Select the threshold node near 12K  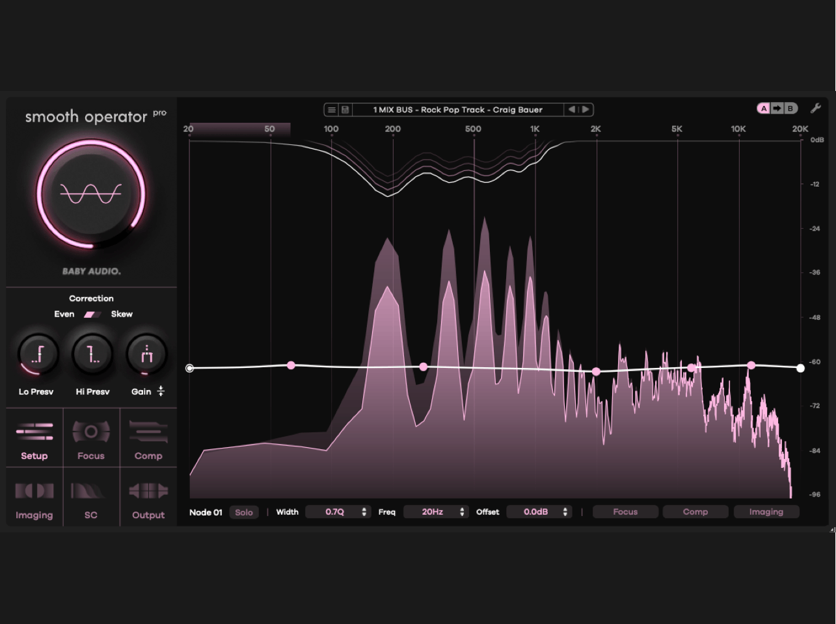[x=751, y=365]
